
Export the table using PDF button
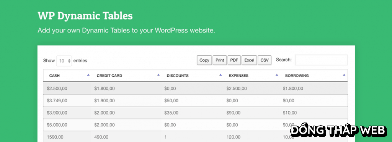(x=234, y=60)
